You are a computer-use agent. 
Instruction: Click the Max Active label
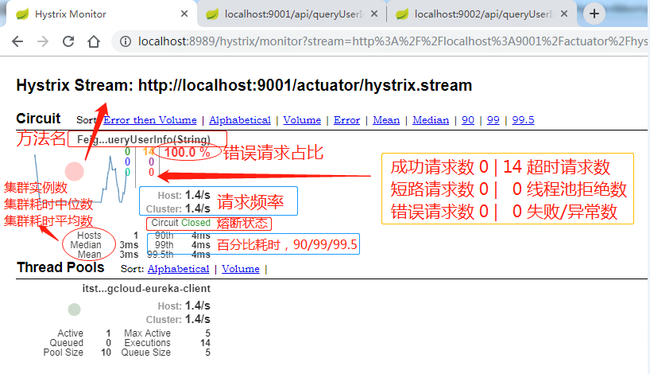(147, 333)
